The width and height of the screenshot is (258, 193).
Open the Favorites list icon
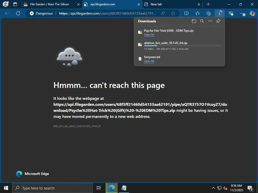tap(198, 13)
